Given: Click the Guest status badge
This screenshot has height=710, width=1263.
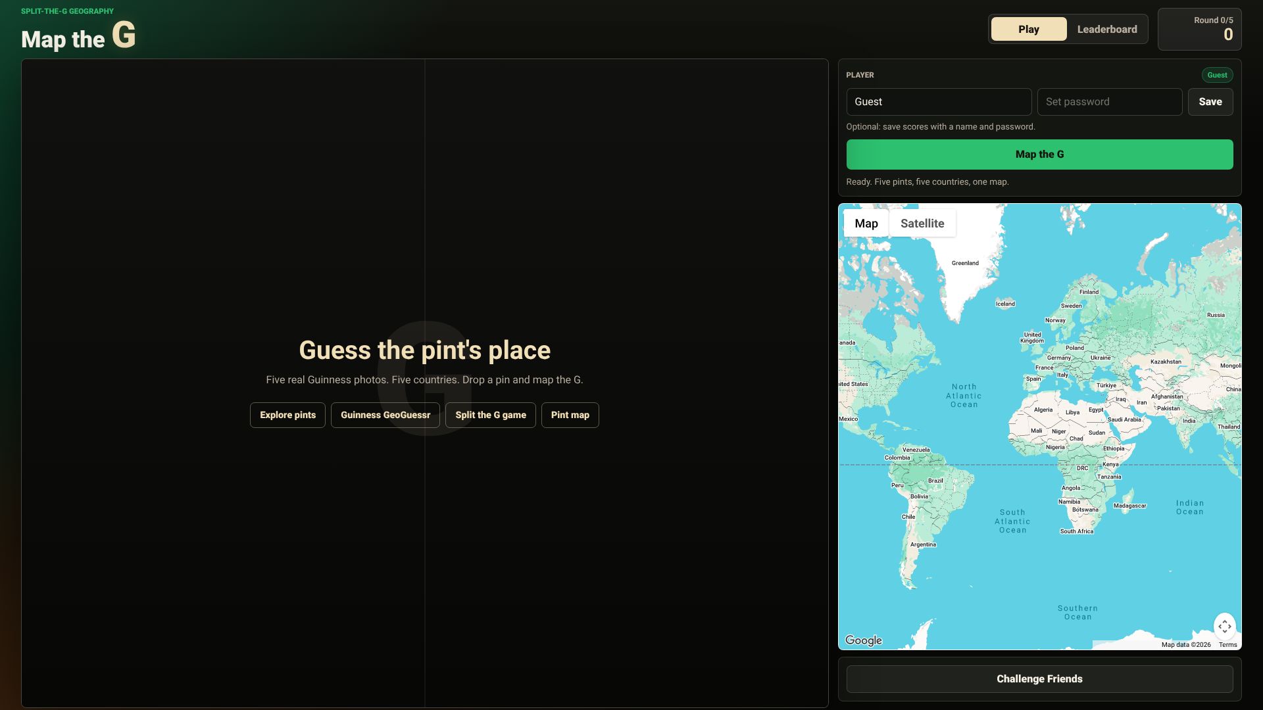Looking at the screenshot, I should pyautogui.click(x=1217, y=75).
